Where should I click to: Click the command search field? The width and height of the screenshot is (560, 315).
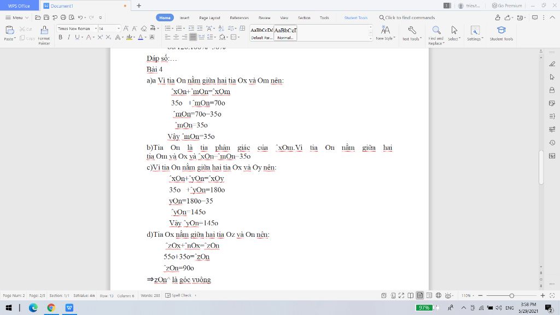click(407, 17)
